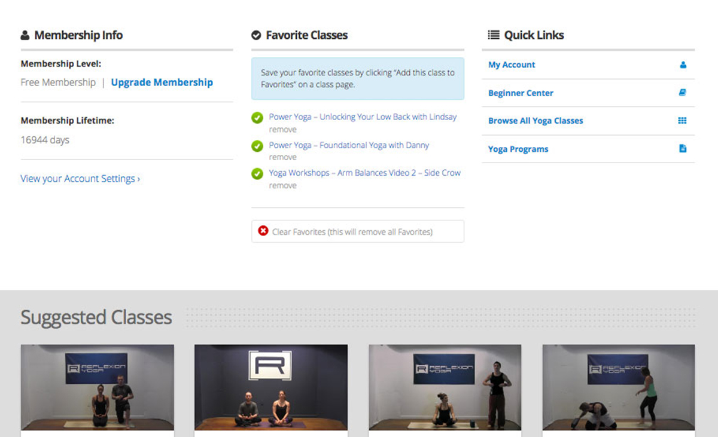Screen dimensions: 718x437
Task: Click the Free Membership level text
Action: tap(58, 82)
